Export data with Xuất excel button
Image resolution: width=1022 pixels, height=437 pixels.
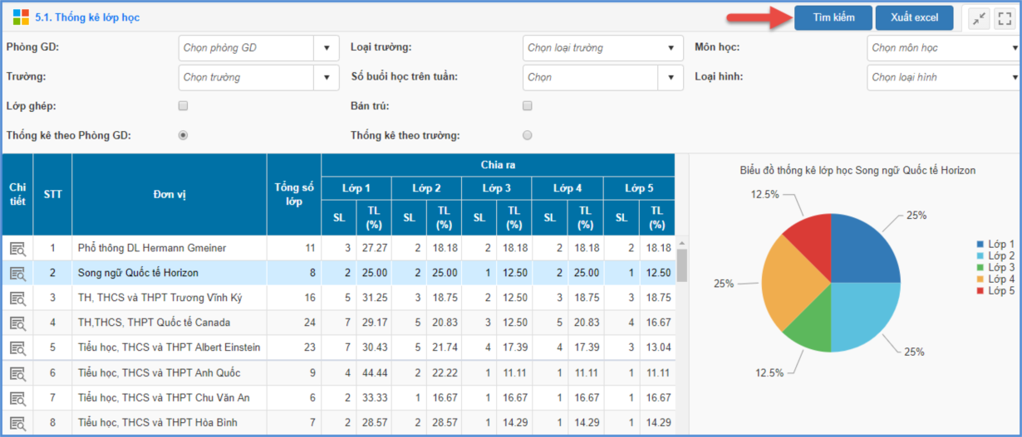[914, 18]
